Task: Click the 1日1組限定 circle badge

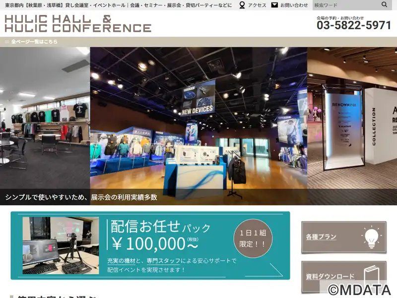Action: pyautogui.click(x=253, y=238)
